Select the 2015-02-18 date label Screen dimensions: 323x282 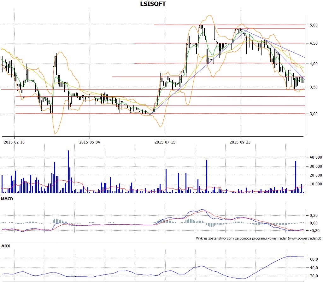pos(14,142)
